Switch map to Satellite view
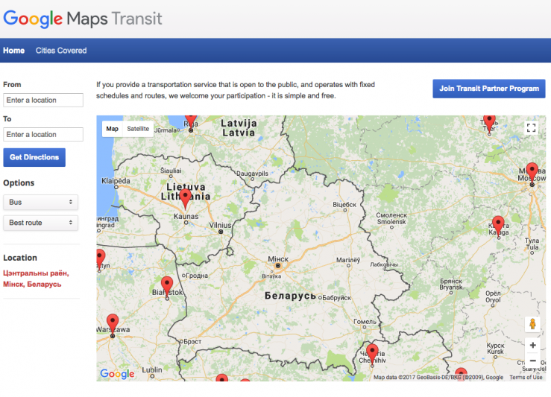Screen dimensions: 551x397 coord(138,129)
